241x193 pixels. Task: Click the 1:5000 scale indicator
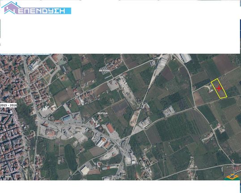(x=6, y=176)
